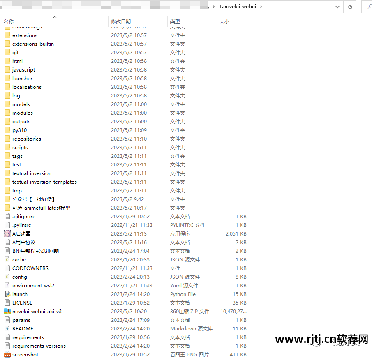
Task: Select the html folder name
Action: [18, 61]
